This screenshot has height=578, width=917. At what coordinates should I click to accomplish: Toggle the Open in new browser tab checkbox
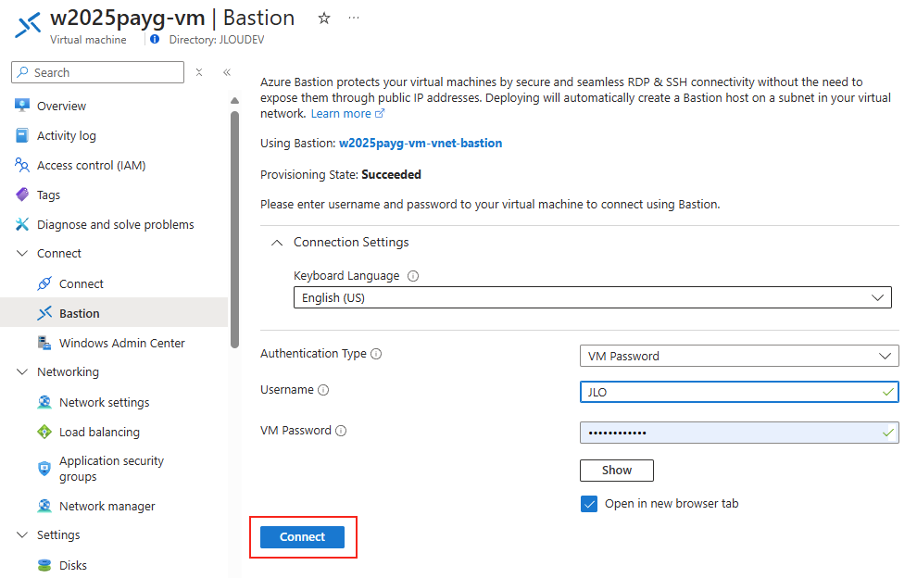[589, 504]
